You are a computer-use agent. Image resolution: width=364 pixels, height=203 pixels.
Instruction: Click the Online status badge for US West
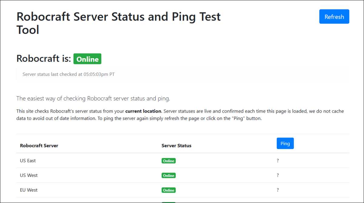point(168,175)
